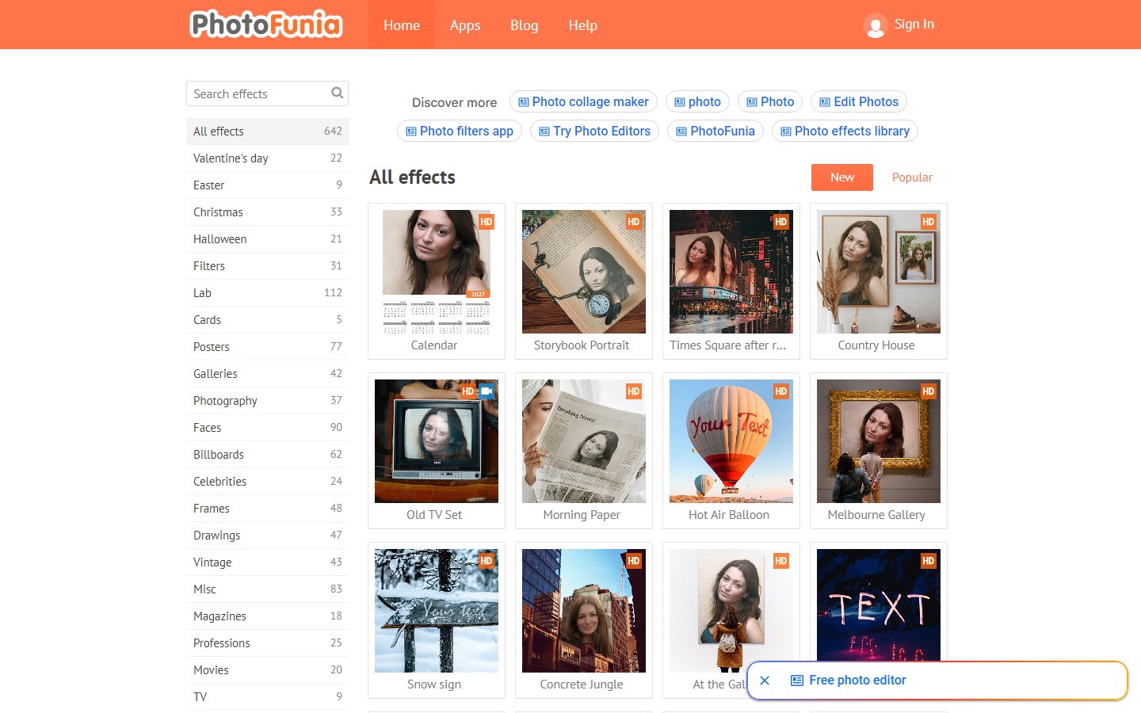Click the HD badge on Storybook Portrait
Image resolution: width=1141 pixels, height=713 pixels.
634,222
